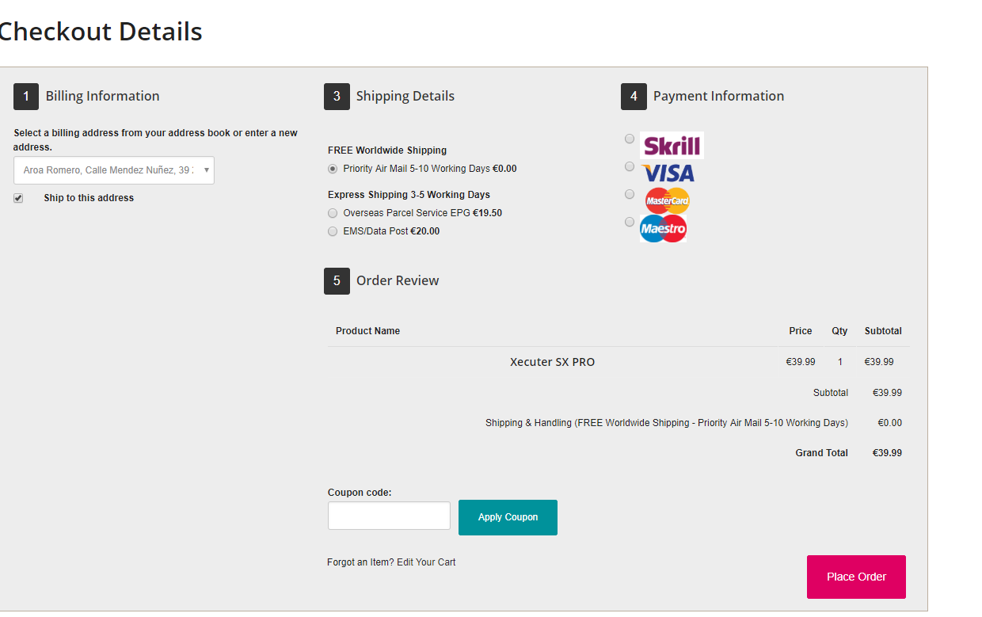Open the billing address dropdown
Image resolution: width=982 pixels, height=617 pixels.
114,170
